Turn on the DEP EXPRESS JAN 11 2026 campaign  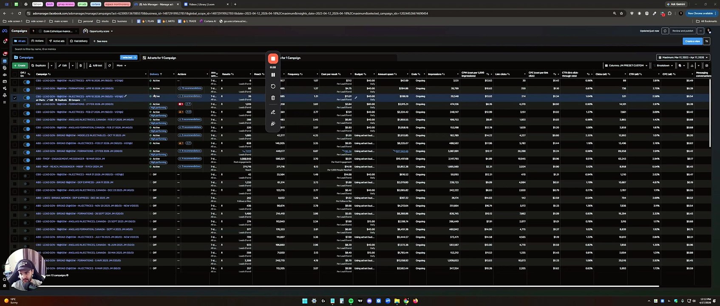coord(26,183)
